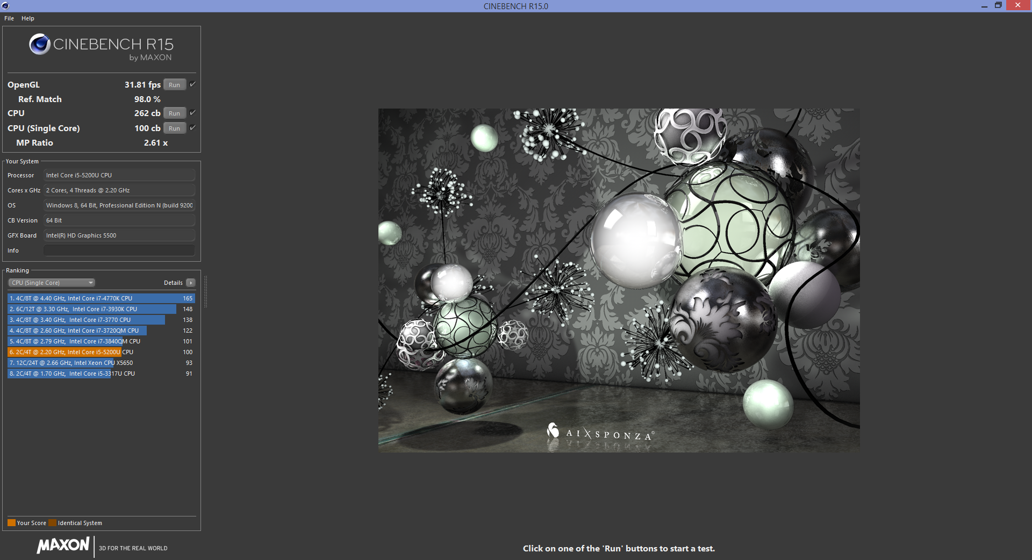Click the MP Ratio value 2.61 x

click(156, 143)
